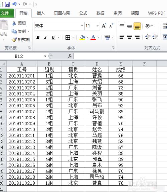The image size is (167, 192).
Task: Switch to the 插入 ribbon tab
Action: [41, 13]
